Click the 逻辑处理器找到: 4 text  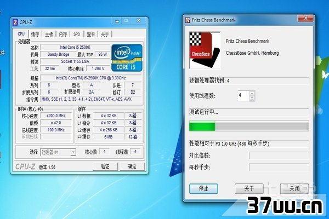click(x=209, y=80)
